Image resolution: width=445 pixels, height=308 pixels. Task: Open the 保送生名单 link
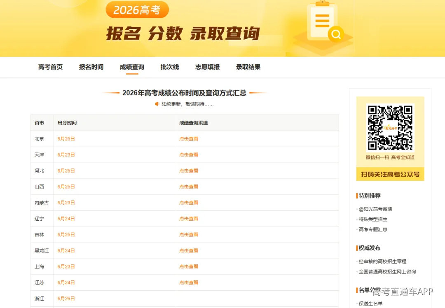coord(370,303)
